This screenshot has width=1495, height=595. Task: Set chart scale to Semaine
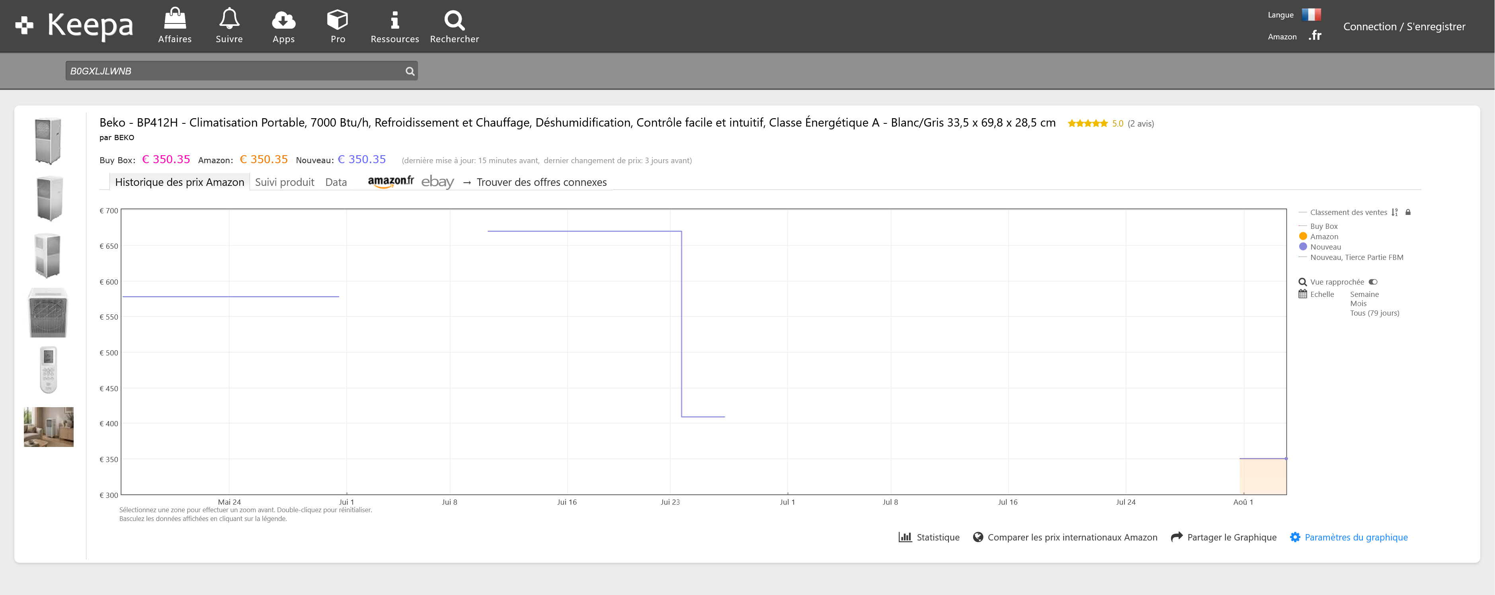(x=1364, y=294)
